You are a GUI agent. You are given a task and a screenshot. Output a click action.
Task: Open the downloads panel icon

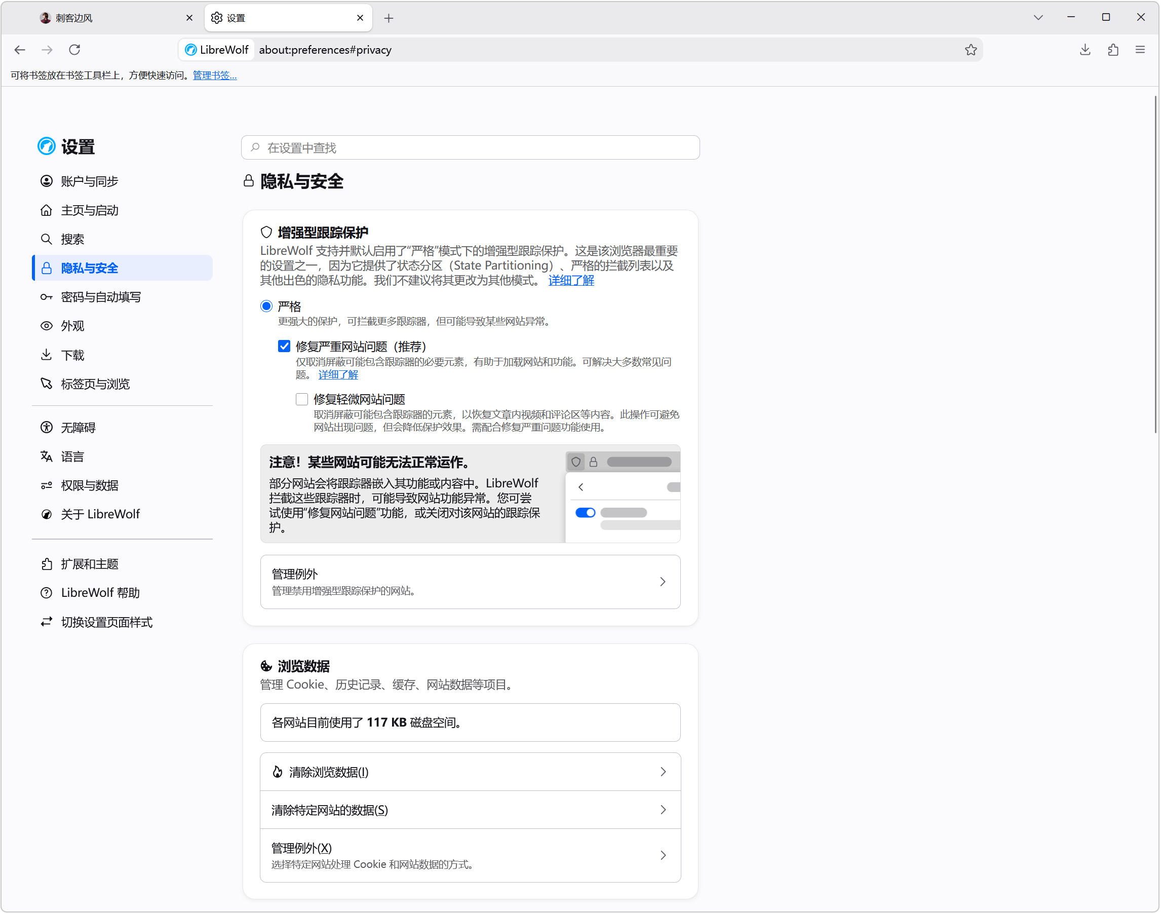pyautogui.click(x=1085, y=50)
